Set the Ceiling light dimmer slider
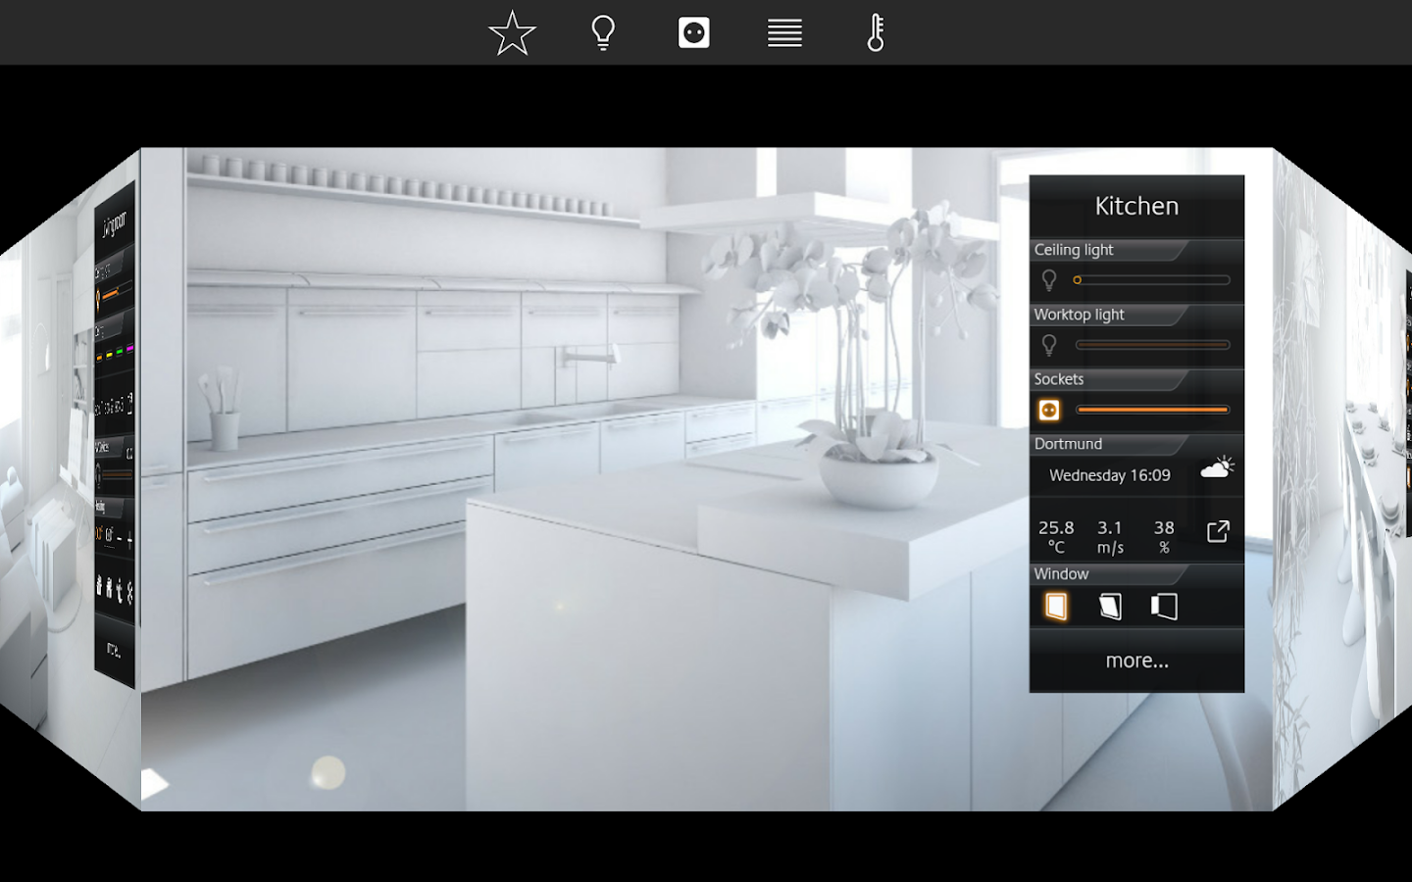 [1152, 280]
